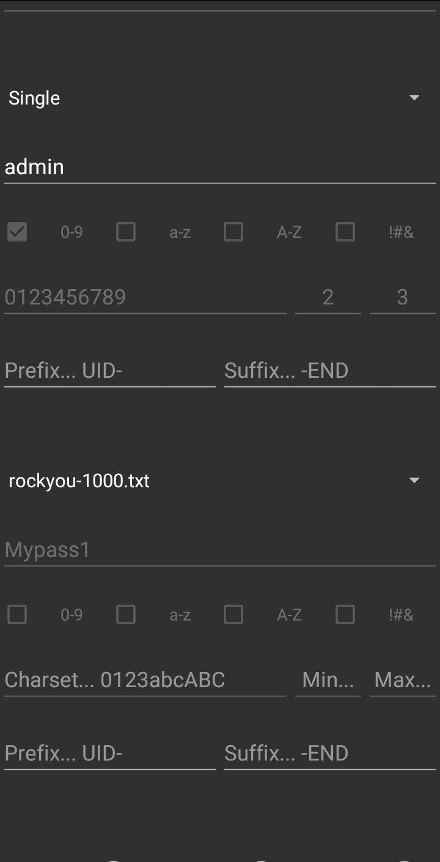Viewport: 440px width, 862px height.
Task: Focus the Suffix field above rockyou-1000.txt
Action: (x=330, y=370)
